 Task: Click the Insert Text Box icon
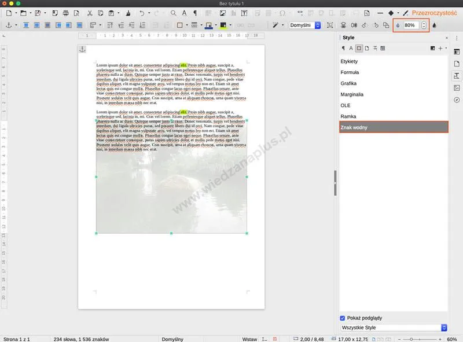coord(244,13)
